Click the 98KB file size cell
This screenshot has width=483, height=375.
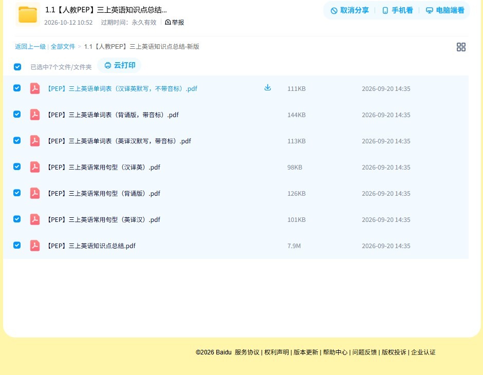(294, 167)
